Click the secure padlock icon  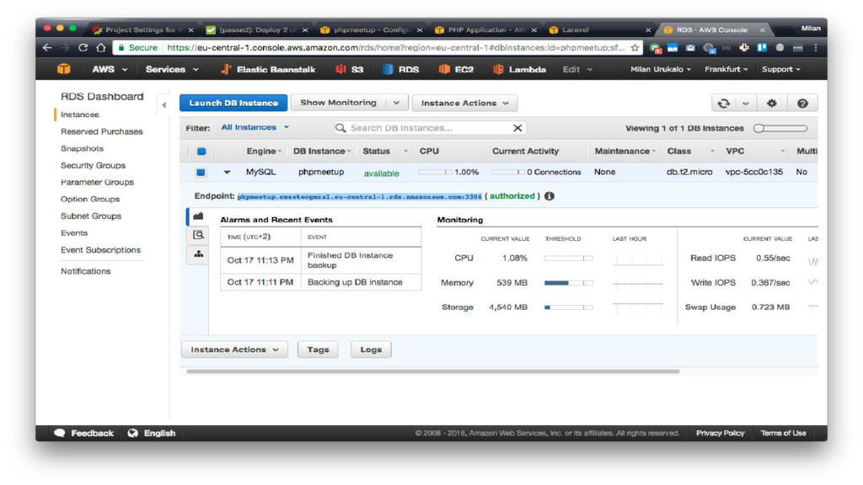click(x=121, y=48)
